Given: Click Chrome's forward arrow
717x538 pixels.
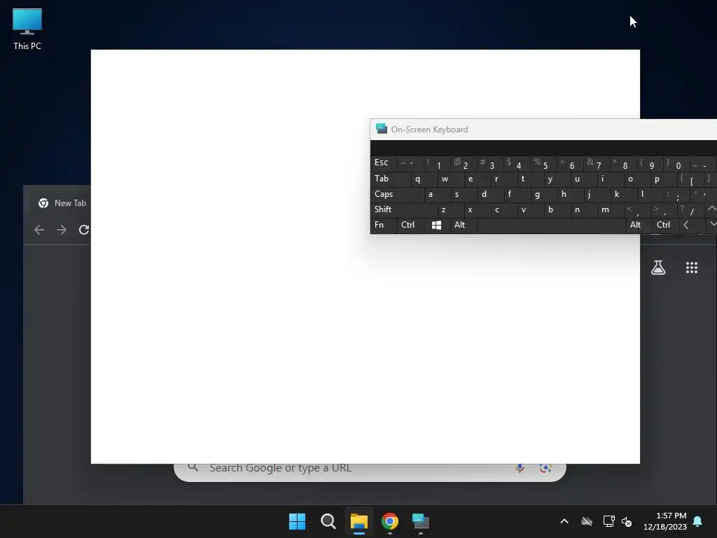Looking at the screenshot, I should (62, 230).
